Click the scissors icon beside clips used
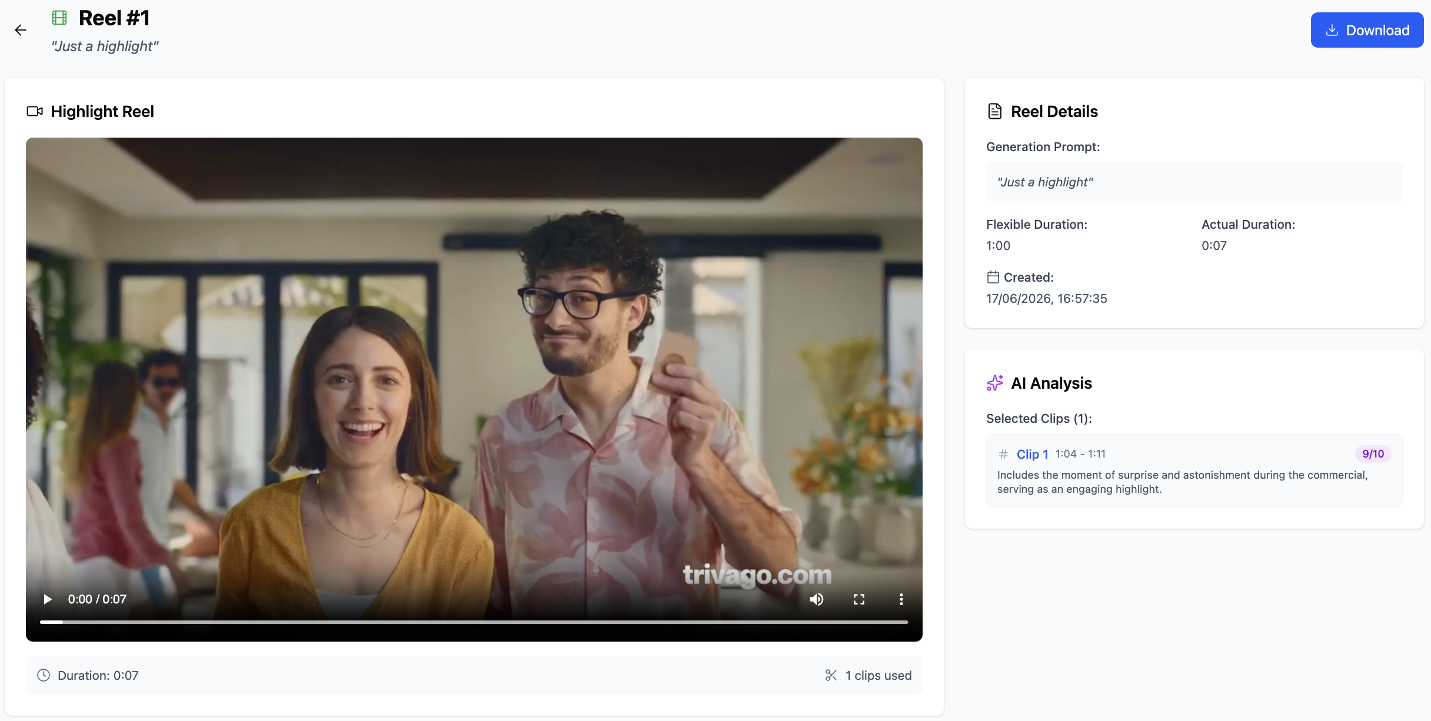1431x721 pixels. [831, 675]
